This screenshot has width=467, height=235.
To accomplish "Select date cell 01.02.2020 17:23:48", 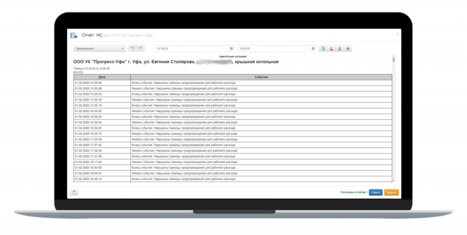I will click(102, 139).
